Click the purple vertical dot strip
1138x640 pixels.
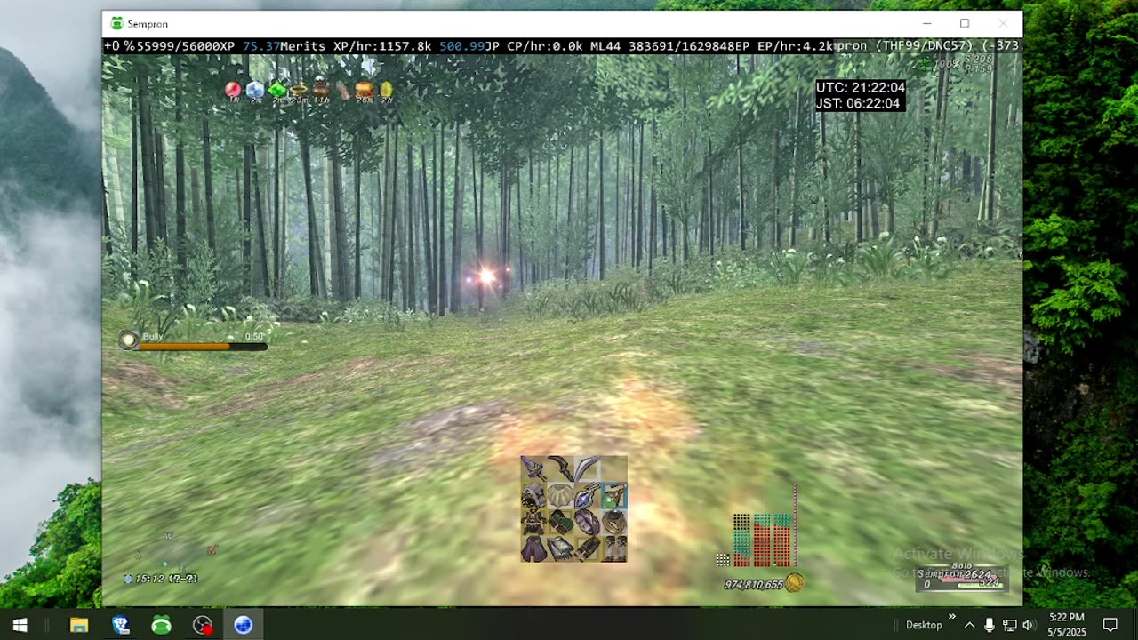pyautogui.click(x=795, y=525)
